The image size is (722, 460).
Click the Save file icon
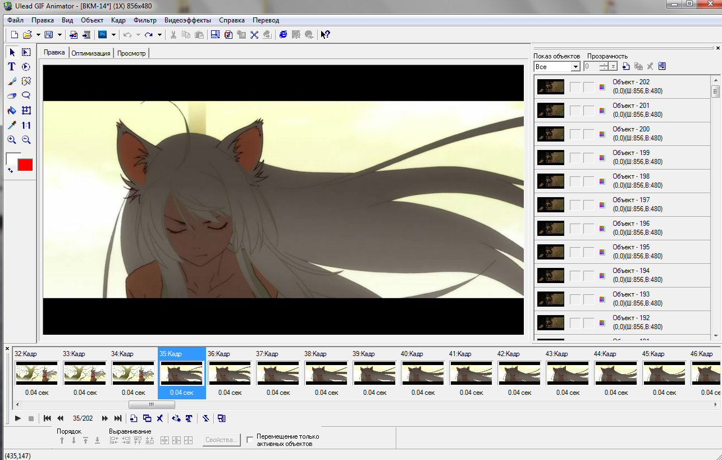[49, 35]
